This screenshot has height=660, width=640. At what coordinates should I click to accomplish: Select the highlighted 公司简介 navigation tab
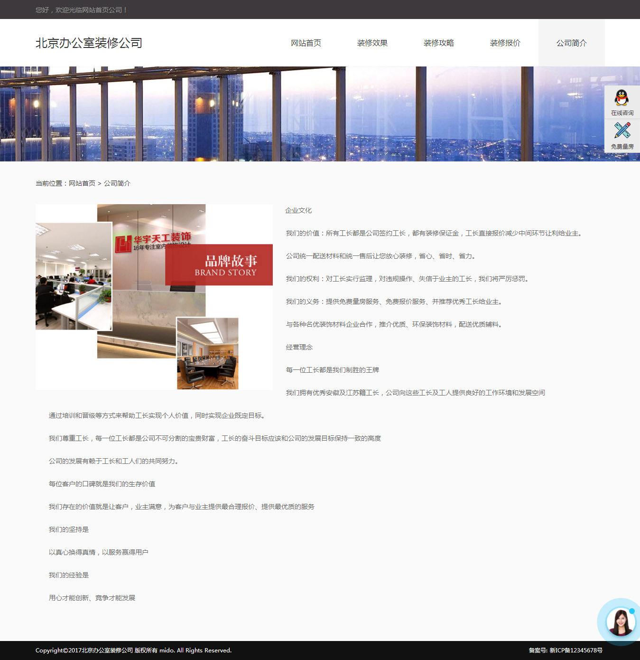click(x=572, y=43)
